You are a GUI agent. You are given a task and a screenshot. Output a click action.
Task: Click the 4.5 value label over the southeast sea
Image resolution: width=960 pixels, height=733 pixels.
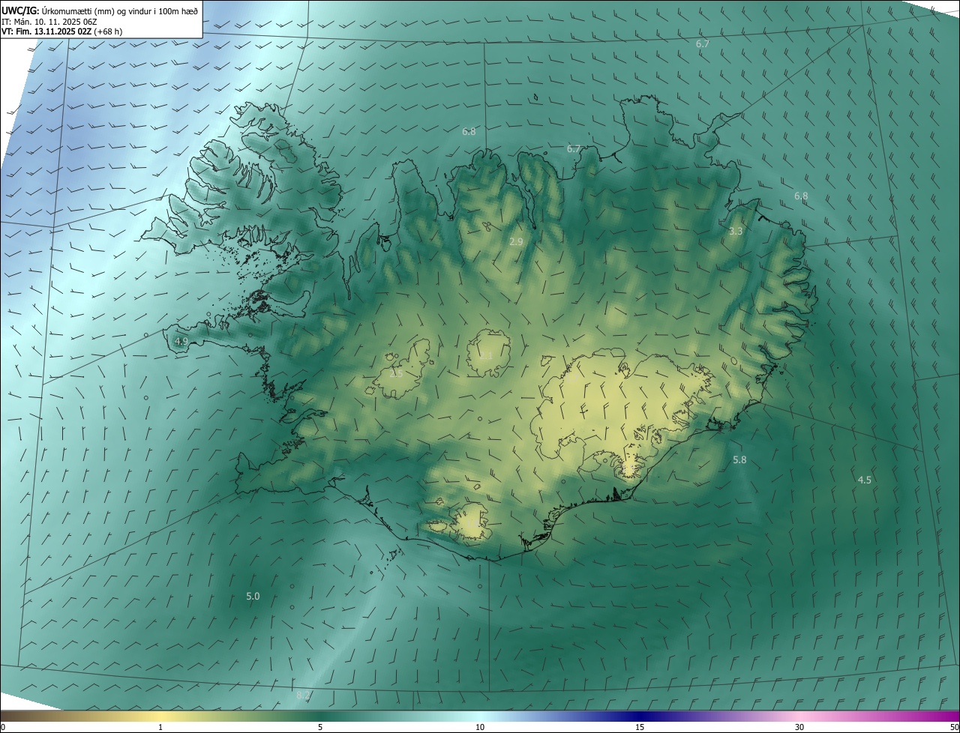point(864,480)
